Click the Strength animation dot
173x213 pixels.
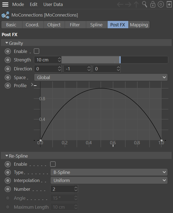click(x=8, y=60)
